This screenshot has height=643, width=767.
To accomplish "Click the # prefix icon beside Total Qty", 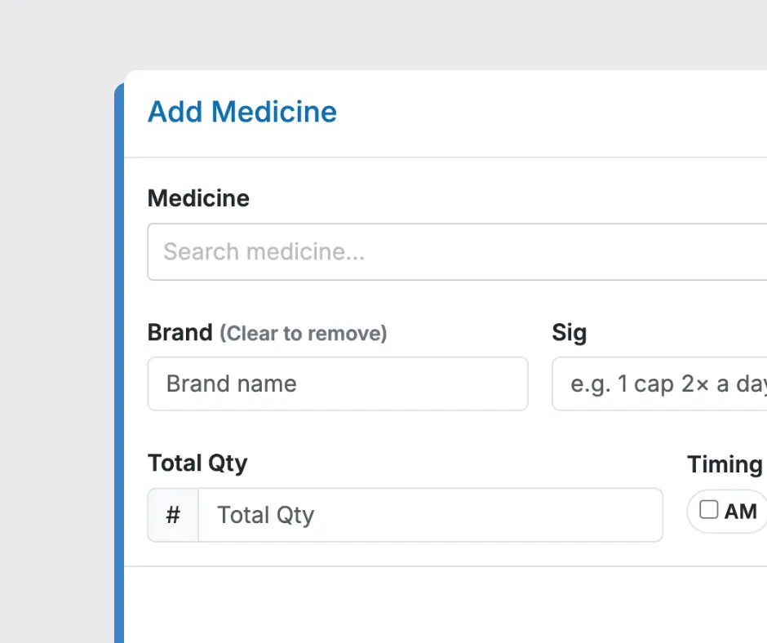I will point(173,515).
